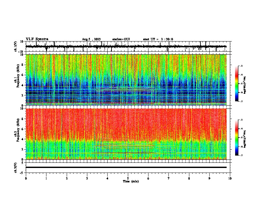Click the ch.1 frequency tick label '6'
The width and height of the screenshot is (259, 200).
pos(23,75)
